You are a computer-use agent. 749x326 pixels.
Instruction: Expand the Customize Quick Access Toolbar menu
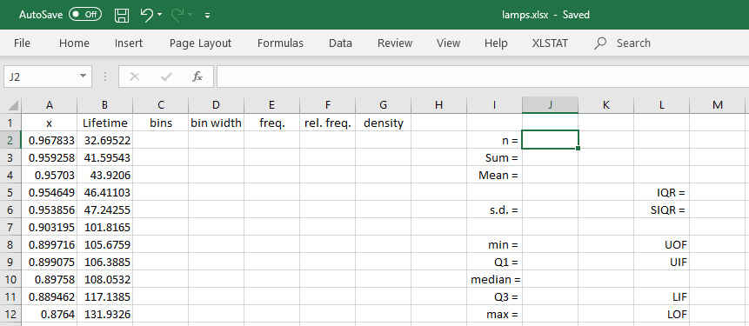pyautogui.click(x=207, y=16)
